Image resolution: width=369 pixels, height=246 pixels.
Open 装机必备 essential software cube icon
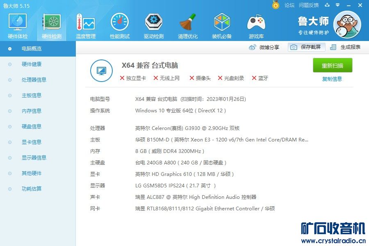222,26
